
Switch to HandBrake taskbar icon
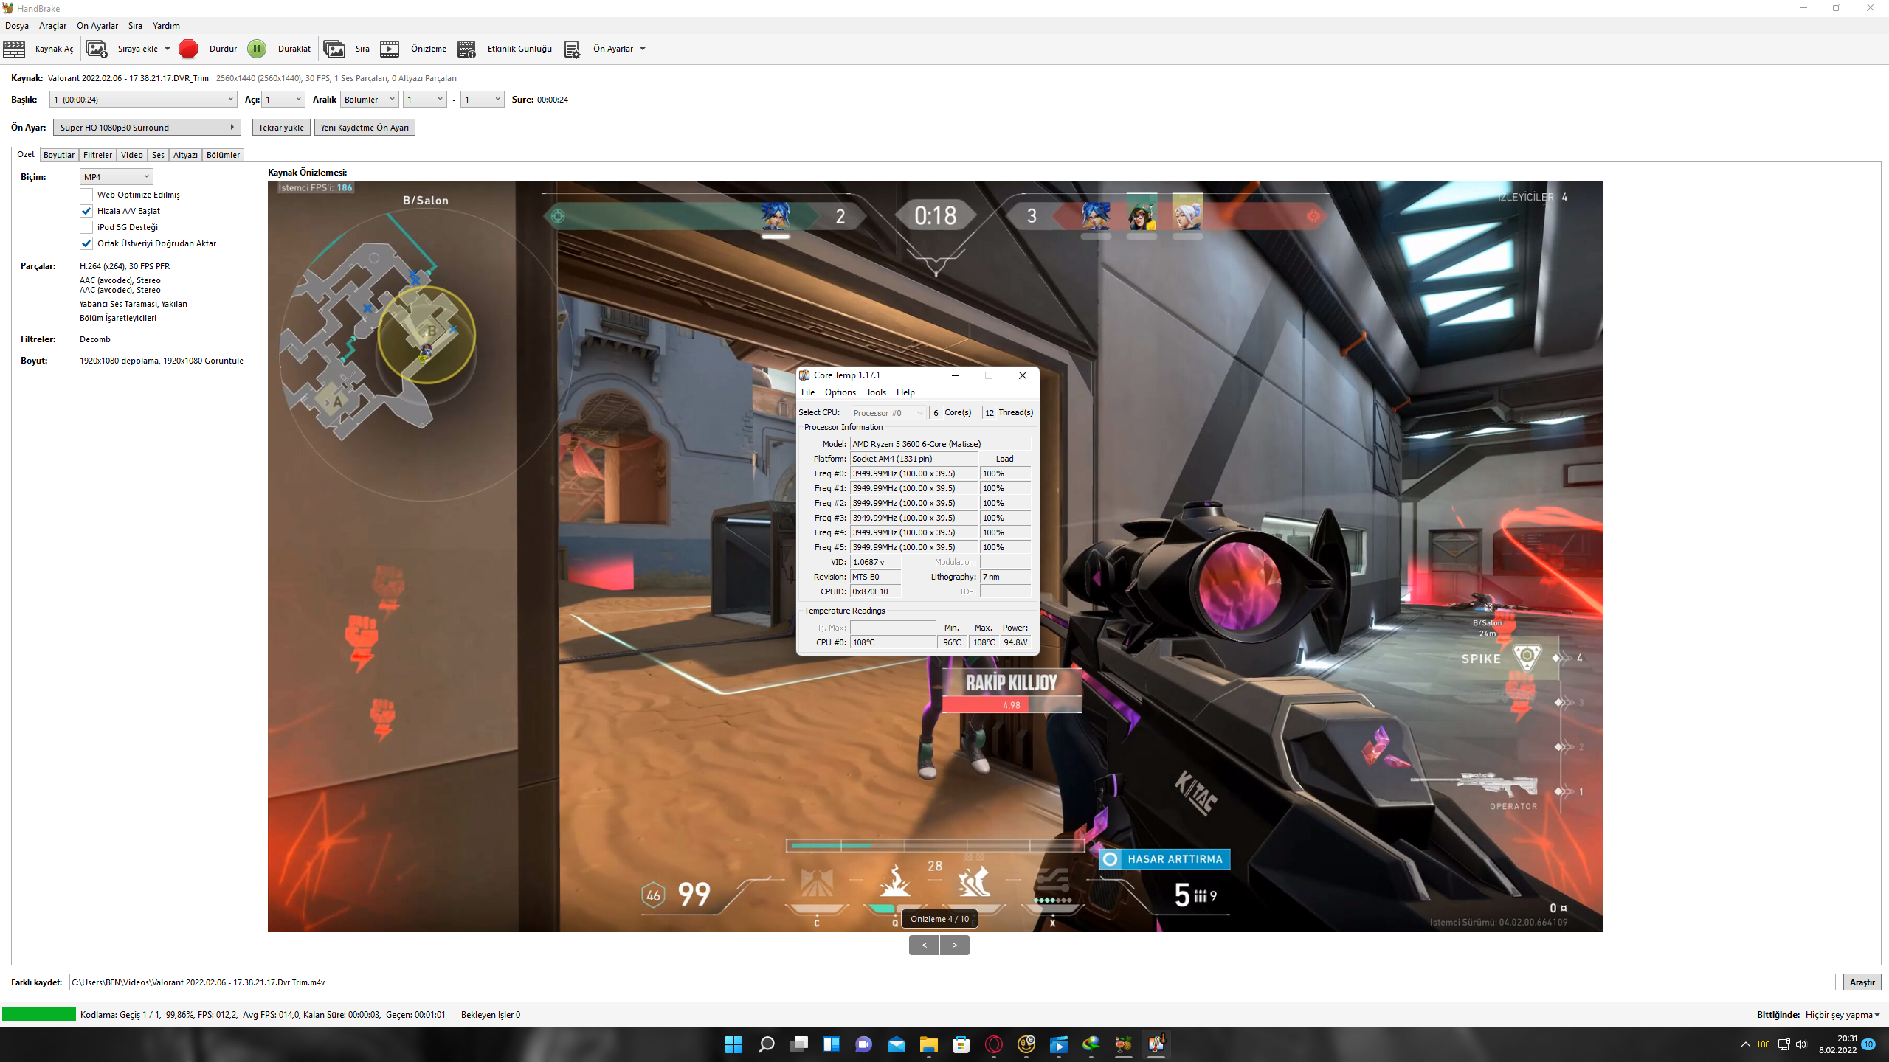click(x=1123, y=1044)
